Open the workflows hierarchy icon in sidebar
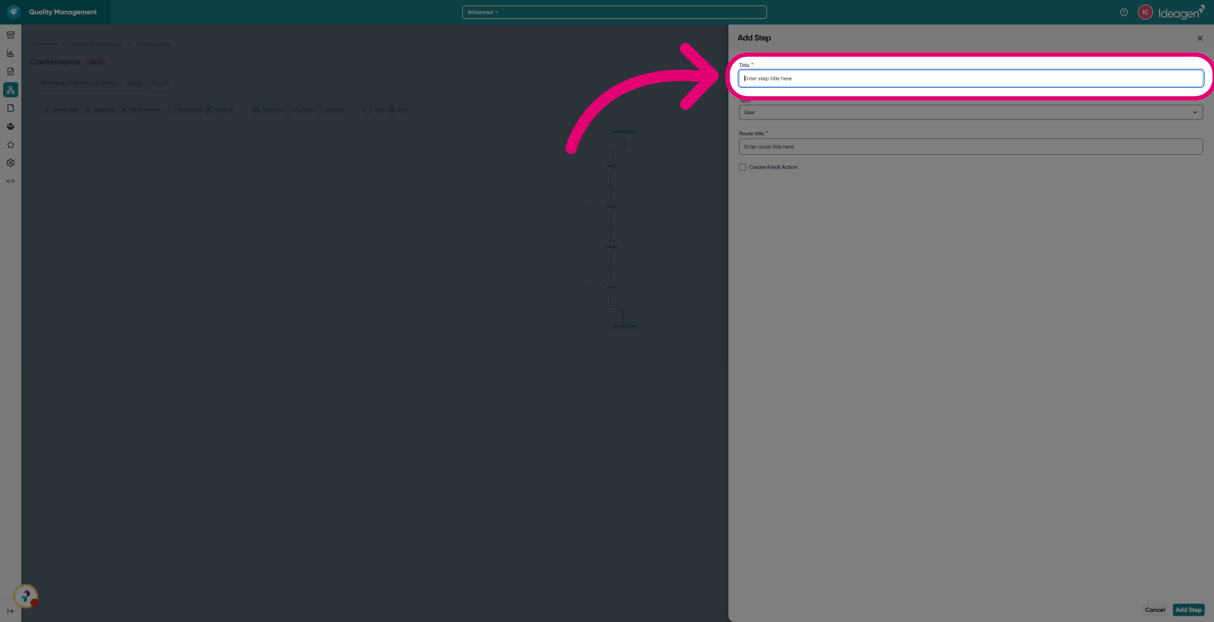 pyautogui.click(x=11, y=90)
